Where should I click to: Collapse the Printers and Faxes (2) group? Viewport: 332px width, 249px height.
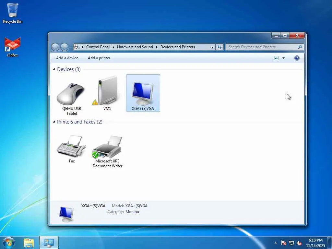(54, 122)
